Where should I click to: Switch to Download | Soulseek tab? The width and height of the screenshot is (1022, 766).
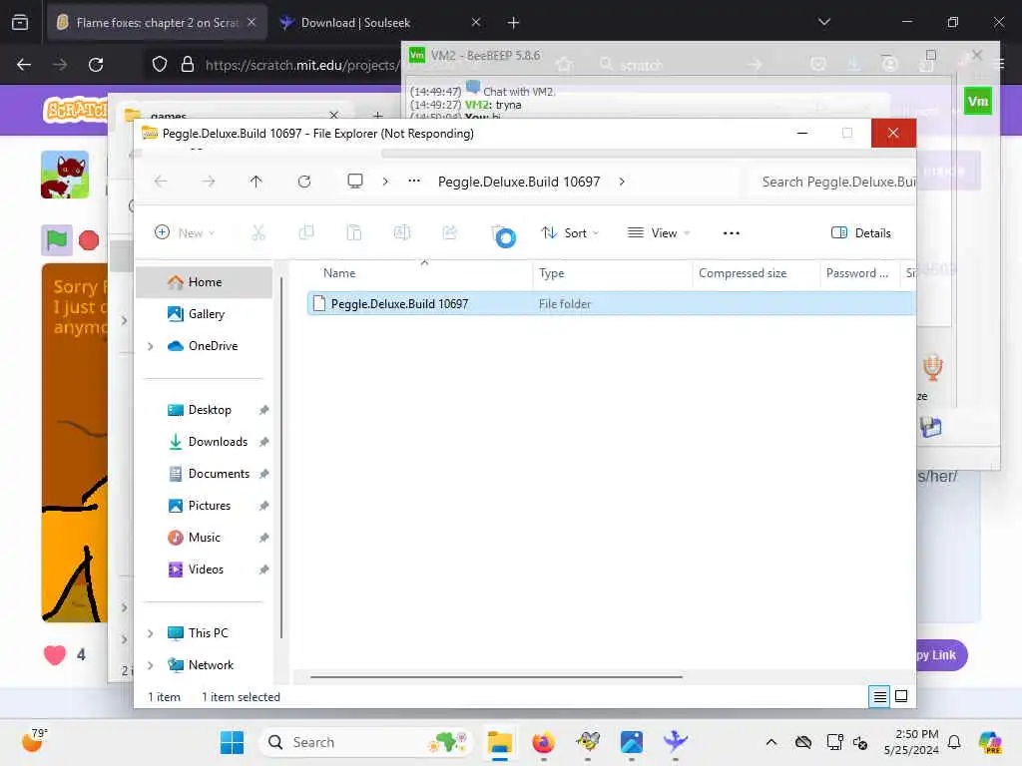click(x=381, y=22)
